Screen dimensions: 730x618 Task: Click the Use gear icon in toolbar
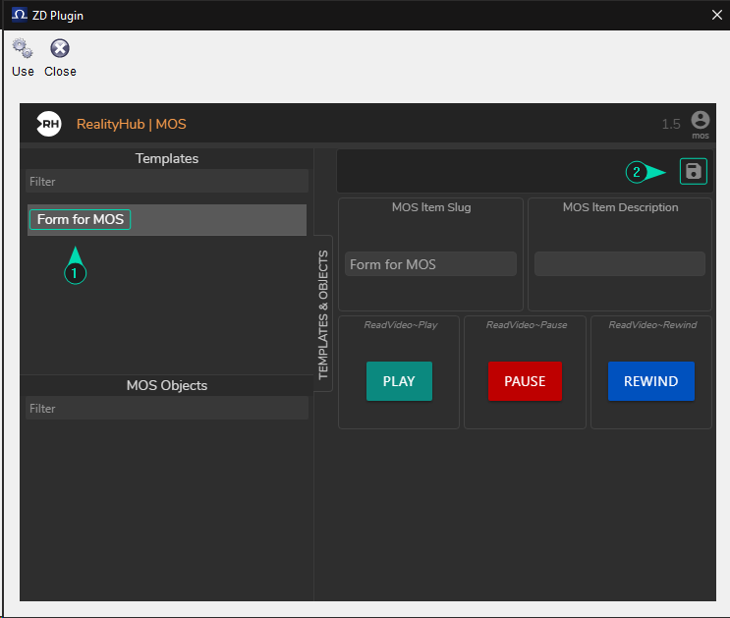(x=22, y=49)
